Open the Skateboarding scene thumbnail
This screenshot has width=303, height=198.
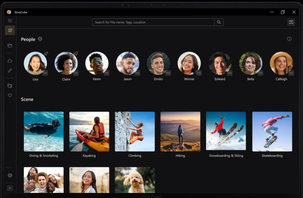point(272,131)
